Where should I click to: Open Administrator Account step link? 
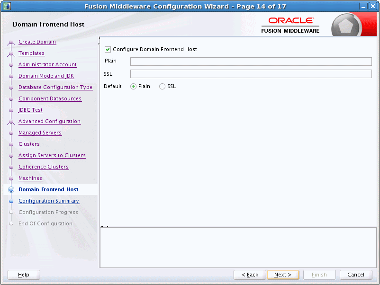point(47,64)
